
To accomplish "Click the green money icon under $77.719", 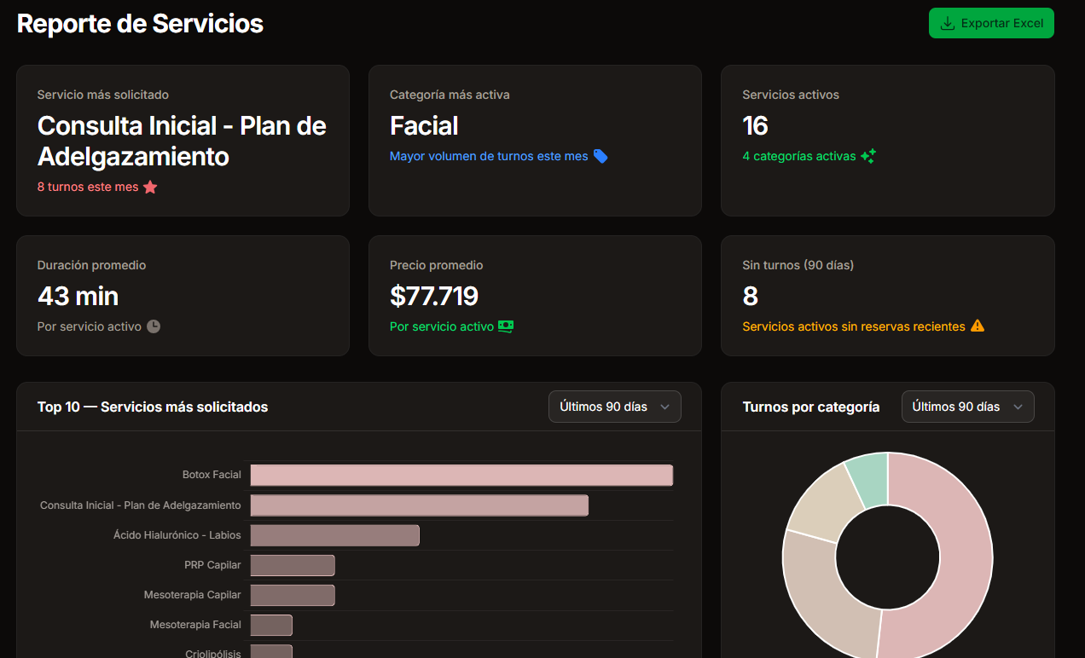I will (506, 326).
